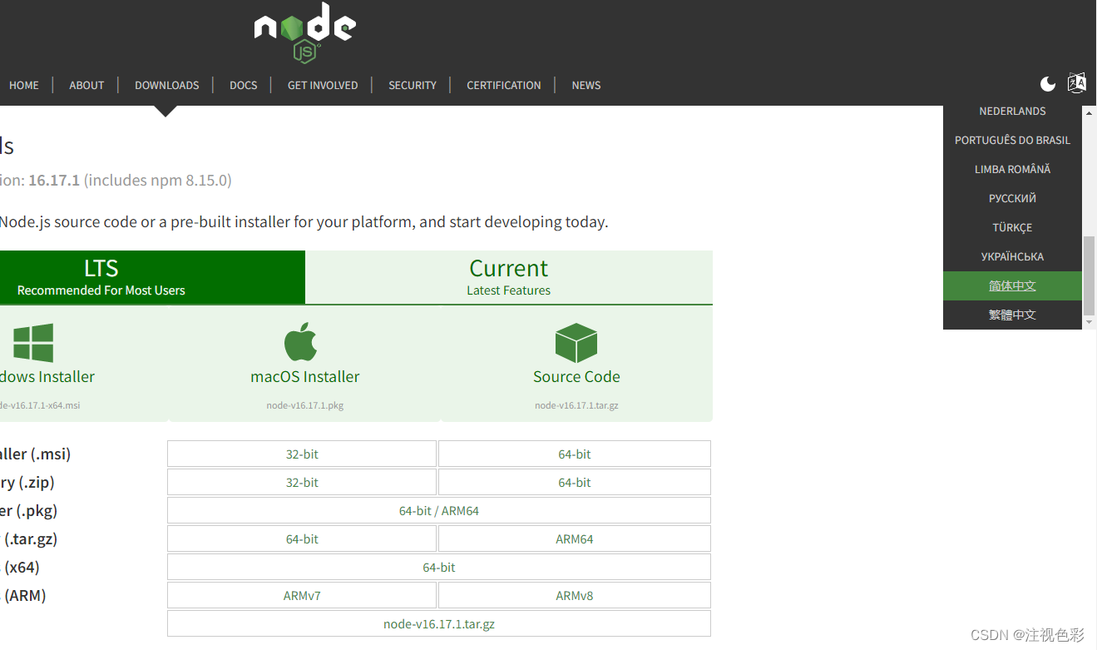Click the GET INVOLVED navigation item
This screenshot has width=1097, height=650.
tap(323, 84)
